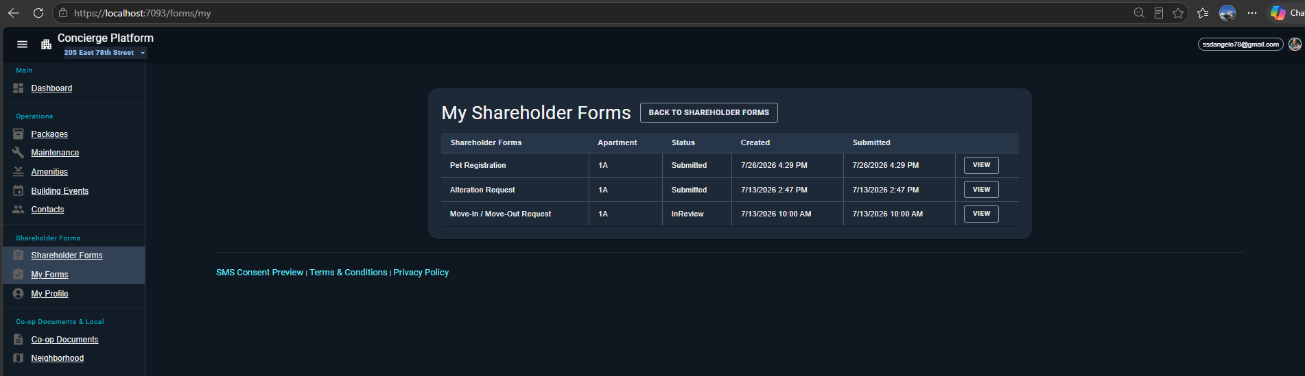Go to Amenities
This screenshot has height=376, width=1305.
click(49, 172)
